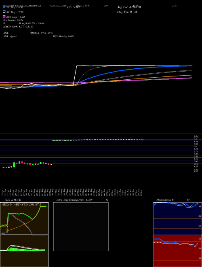Click the MACD histogram chart with green bars
The height and width of the screenshot is (267, 202).
pyautogui.click(x=24, y=251)
